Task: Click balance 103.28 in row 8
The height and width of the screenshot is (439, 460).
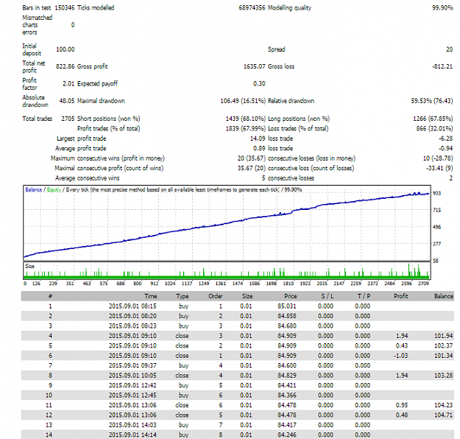Action: (444, 376)
